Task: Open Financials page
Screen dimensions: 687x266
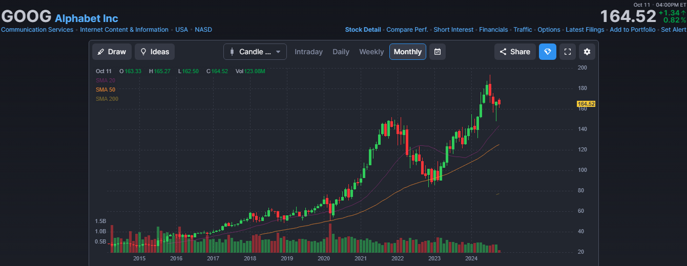Action: 493,30
